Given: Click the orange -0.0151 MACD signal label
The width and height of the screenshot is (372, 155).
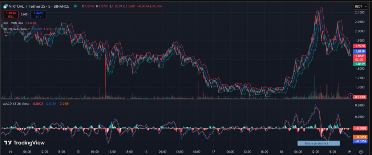Looking at the screenshot, I should [x=360, y=137].
